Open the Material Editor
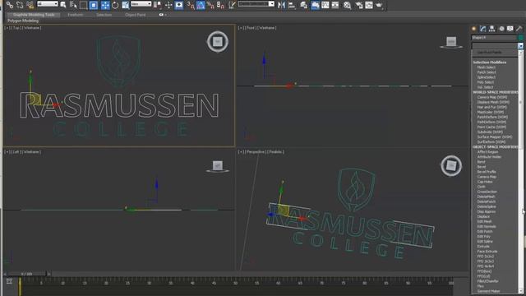Viewport: 526px width, 296px height. tap(347, 5)
